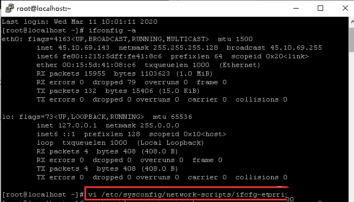Maximize the root@localhost terminal window
Screen dimensions: 354x202
tap(320, 8)
